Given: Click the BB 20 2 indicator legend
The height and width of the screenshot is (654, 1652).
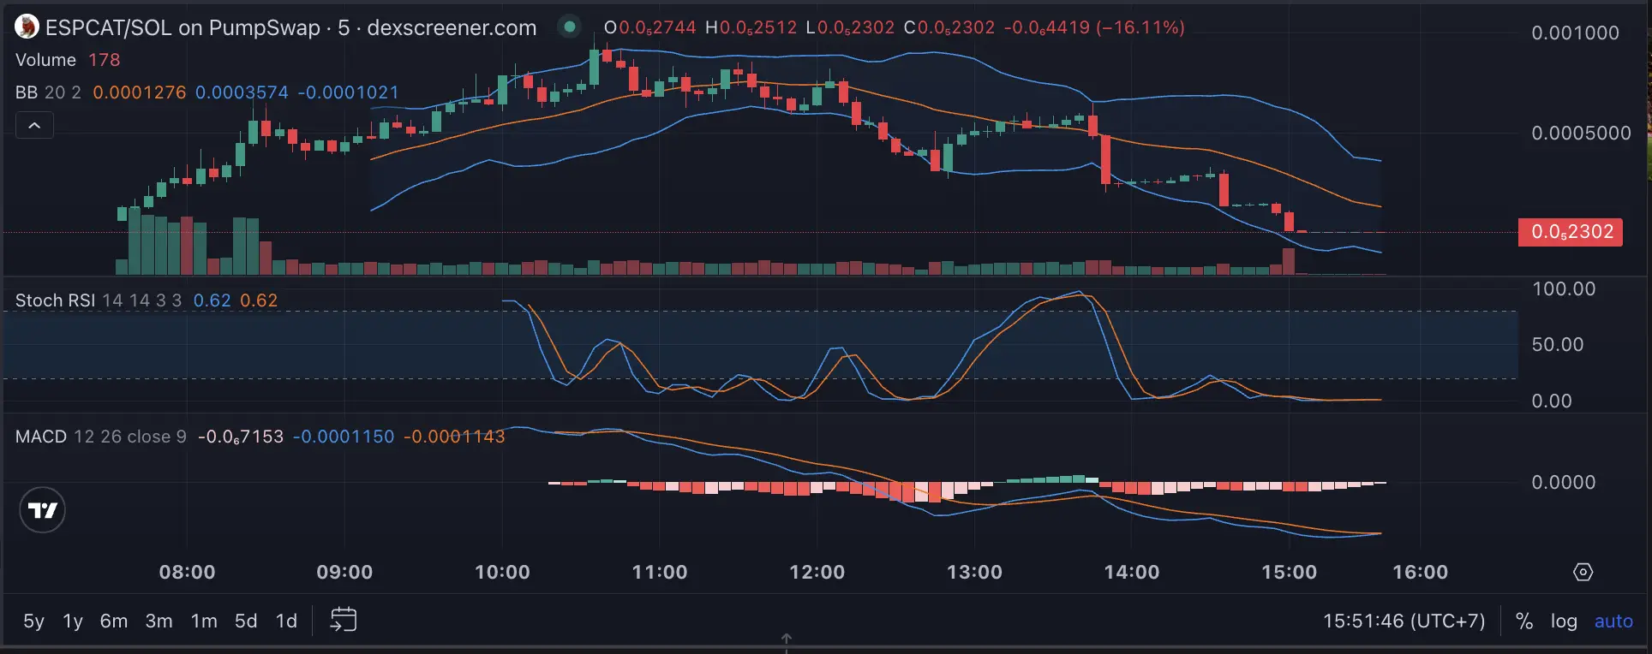Looking at the screenshot, I should click(x=48, y=92).
